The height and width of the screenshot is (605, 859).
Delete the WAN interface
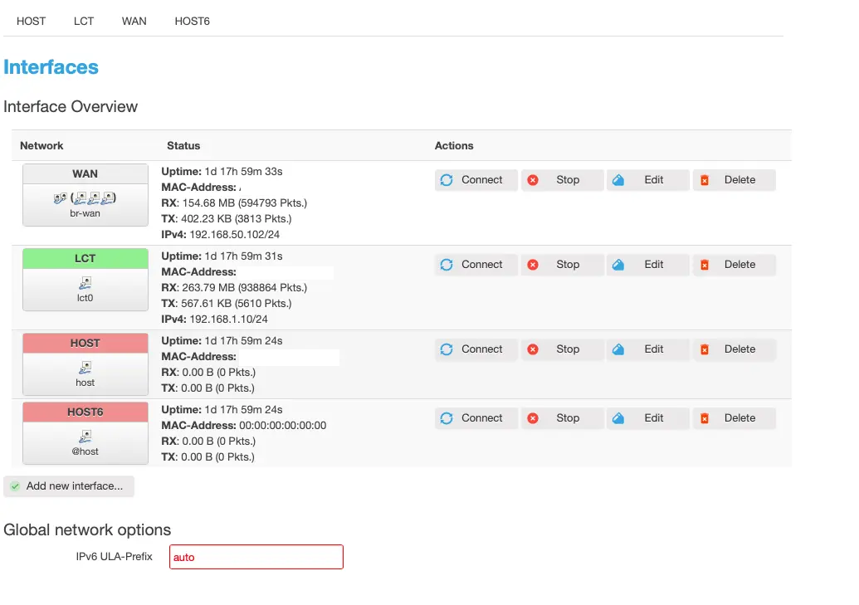(735, 180)
